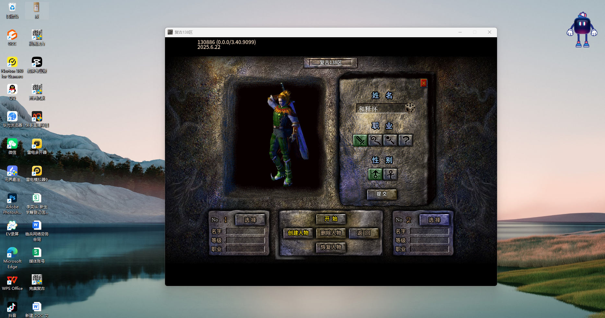This screenshot has height=318, width=605.
Task: Select the warrior sword class icon
Action: 360,141
